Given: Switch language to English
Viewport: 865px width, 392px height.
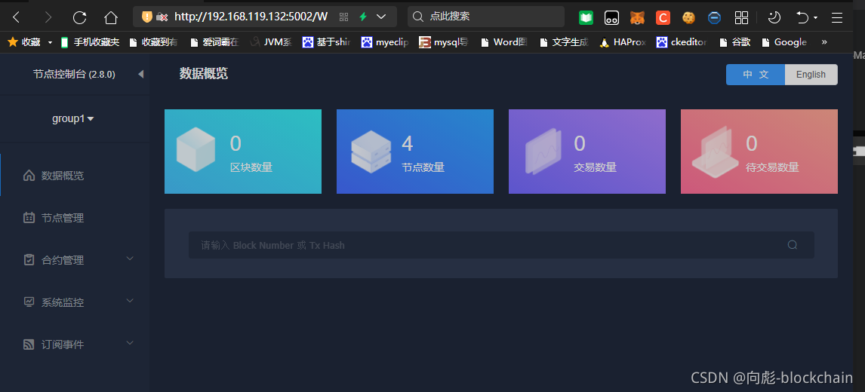Looking at the screenshot, I should pyautogui.click(x=811, y=75).
